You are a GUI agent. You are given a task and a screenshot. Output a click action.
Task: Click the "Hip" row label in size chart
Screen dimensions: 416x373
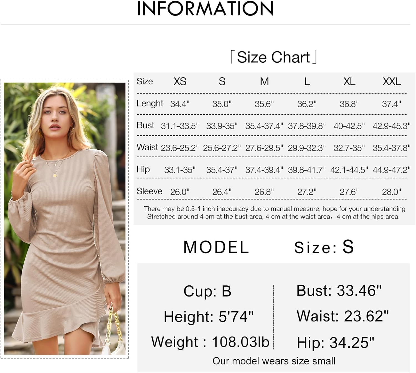coord(143,169)
